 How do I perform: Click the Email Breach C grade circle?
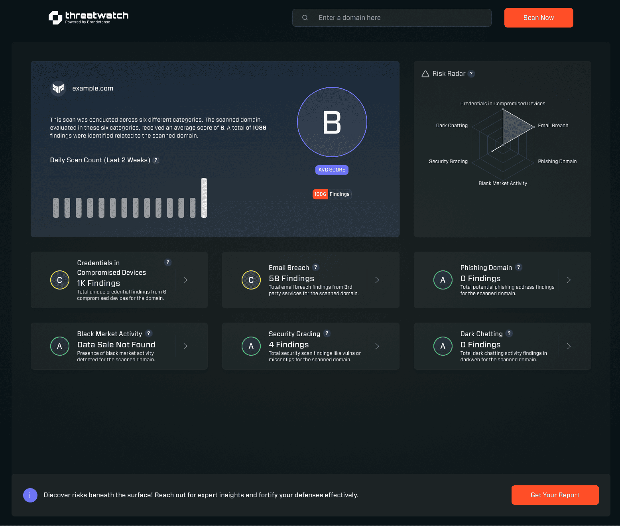pyautogui.click(x=251, y=280)
